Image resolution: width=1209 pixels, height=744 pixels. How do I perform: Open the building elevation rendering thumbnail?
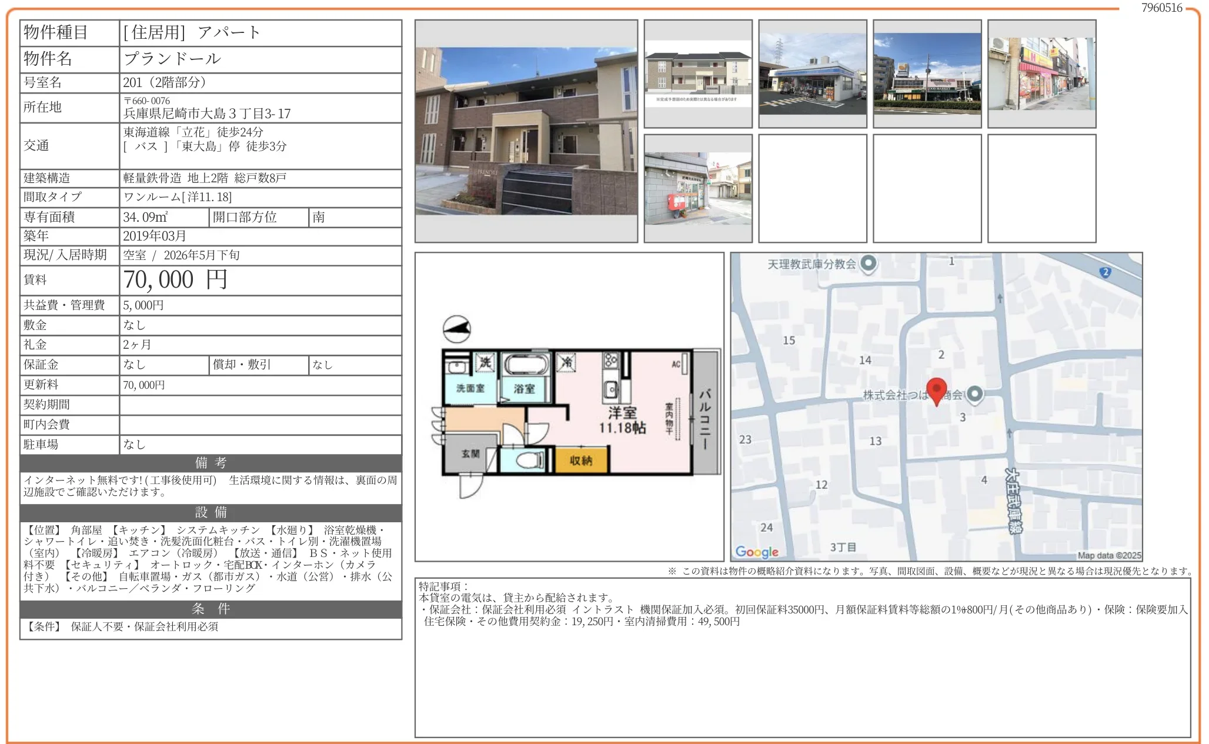[x=697, y=74]
